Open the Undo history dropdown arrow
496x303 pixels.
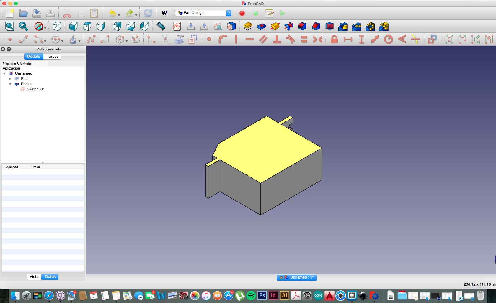coord(119,15)
